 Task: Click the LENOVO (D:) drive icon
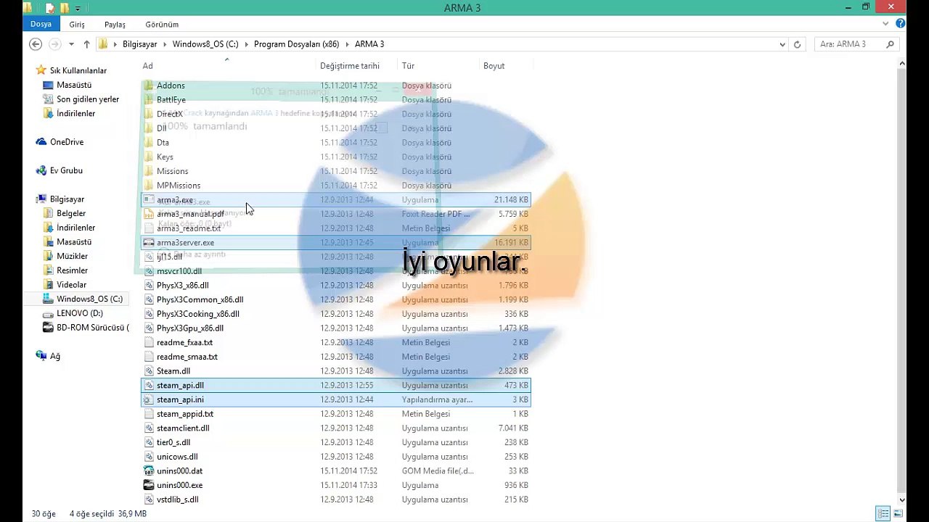click(48, 313)
